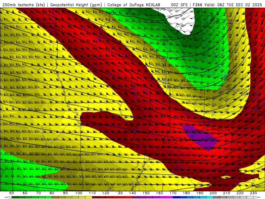
Task: Click the legend value '50'
Action: (x=12, y=193)
